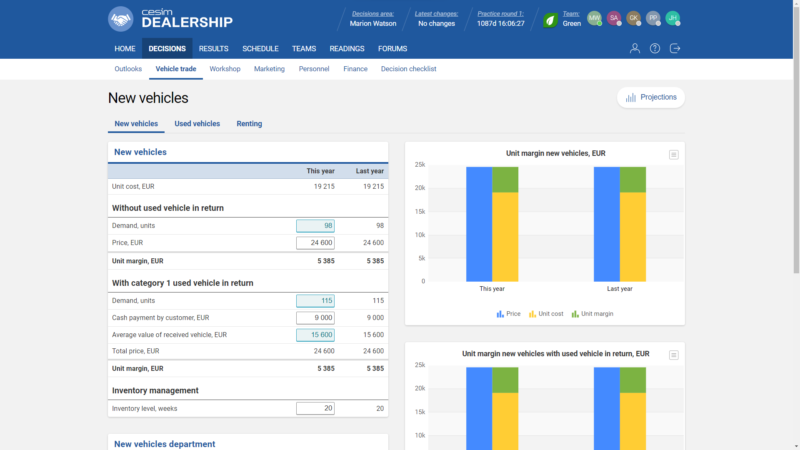Click the Price EUR input field
The height and width of the screenshot is (450, 800).
[x=315, y=242]
